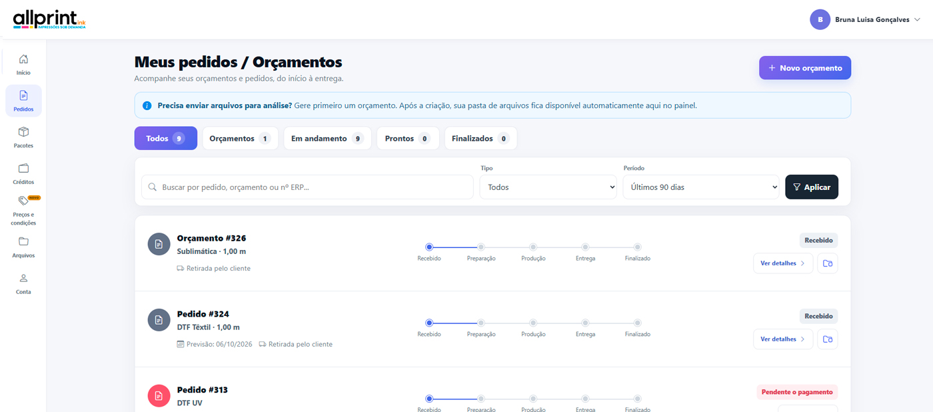Image resolution: width=933 pixels, height=412 pixels.
Task: Open files folder for Orçamento #326
Action: [827, 263]
